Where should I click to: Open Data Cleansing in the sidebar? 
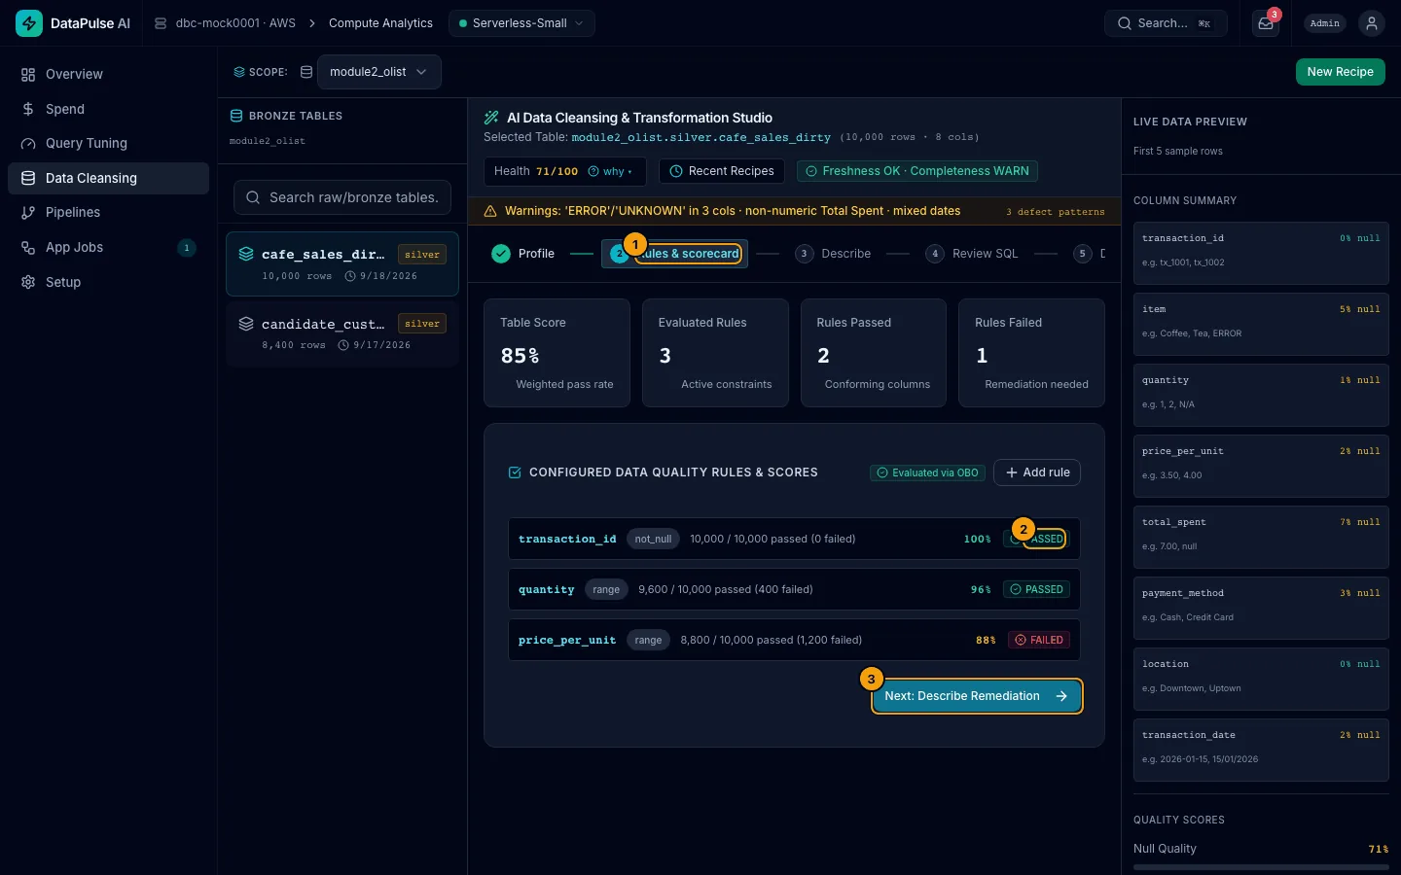108,178
